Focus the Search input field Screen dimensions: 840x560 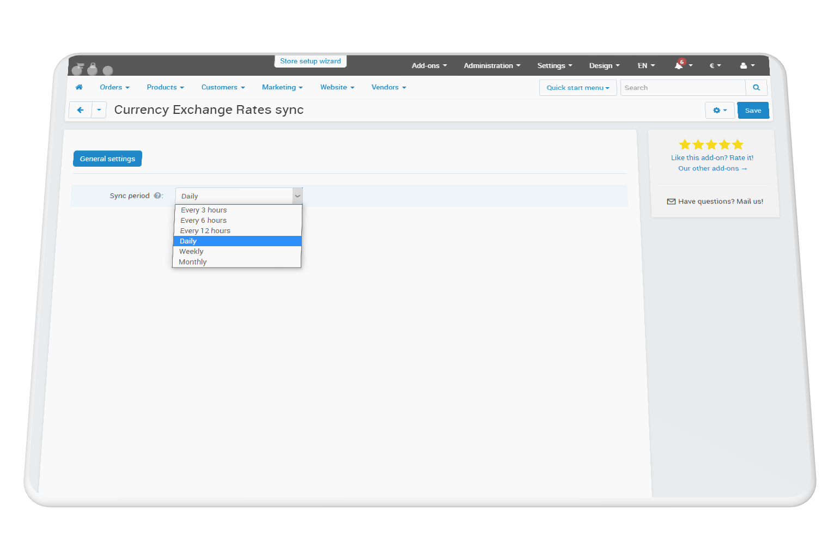coord(682,88)
